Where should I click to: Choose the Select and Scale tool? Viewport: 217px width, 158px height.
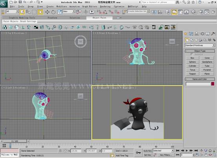coord(59,12)
